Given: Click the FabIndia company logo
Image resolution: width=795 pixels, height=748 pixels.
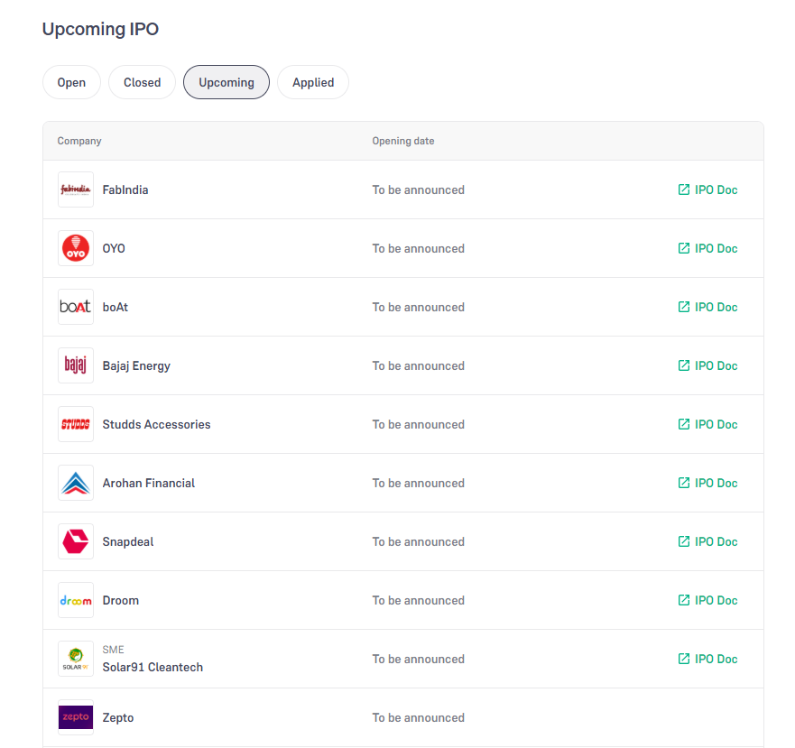Looking at the screenshot, I should [76, 189].
